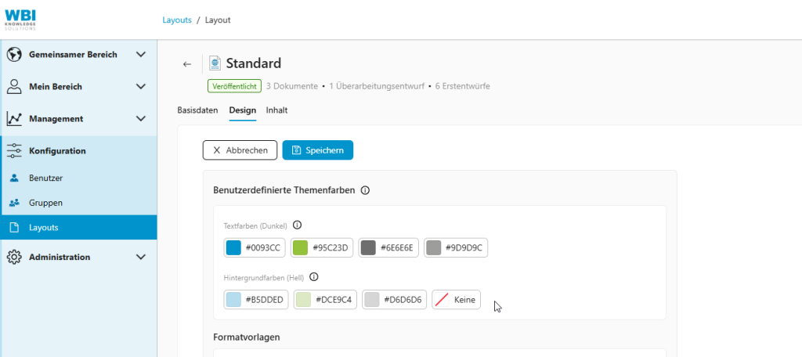Save changes with Speichern
The width and height of the screenshot is (802, 357).
coord(318,150)
